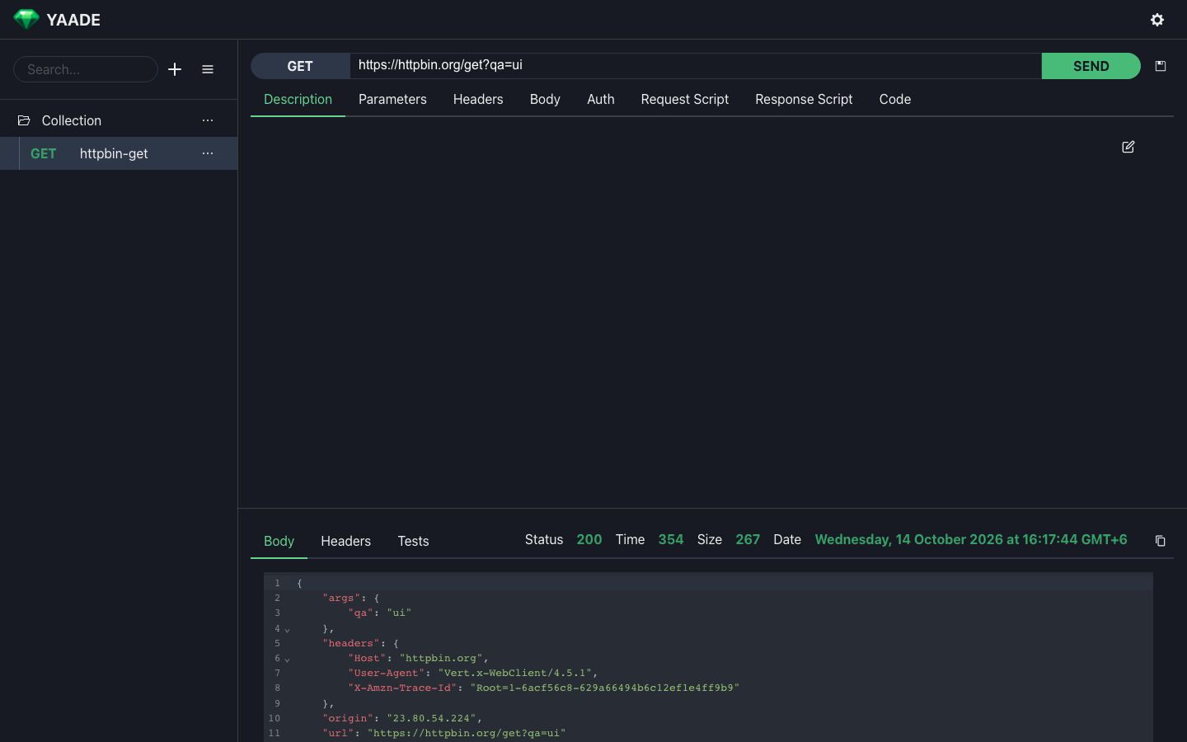Click the "Host" line in response body
This screenshot has width=1187, height=742.
coord(419,658)
